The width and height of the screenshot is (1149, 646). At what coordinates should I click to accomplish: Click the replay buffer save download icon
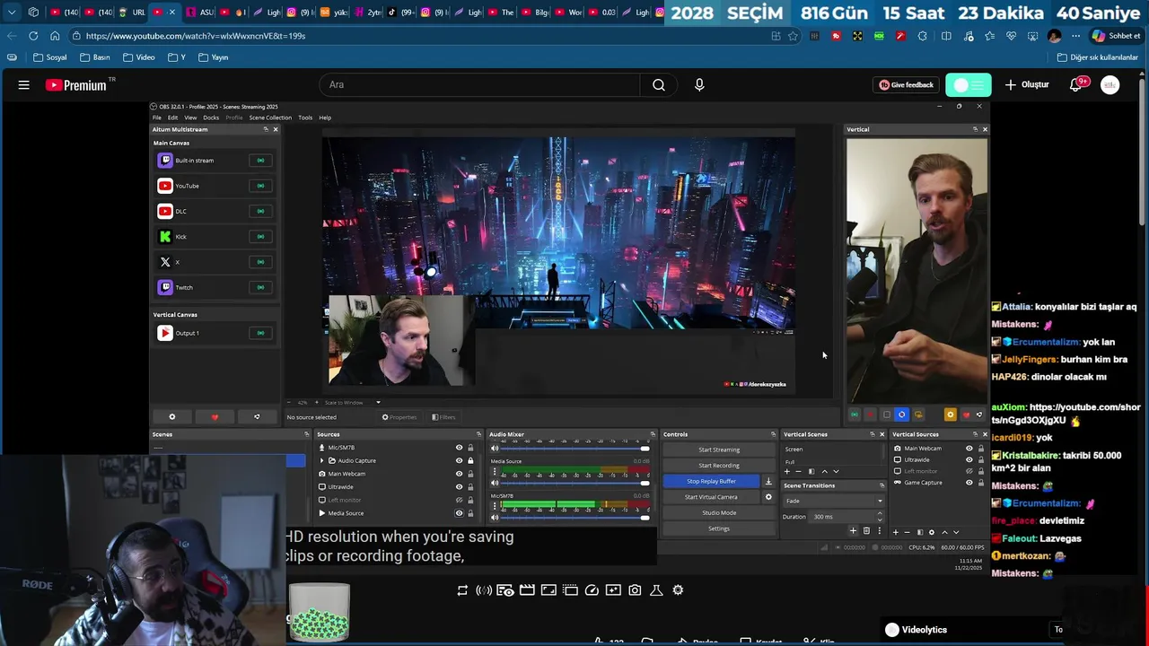click(768, 481)
